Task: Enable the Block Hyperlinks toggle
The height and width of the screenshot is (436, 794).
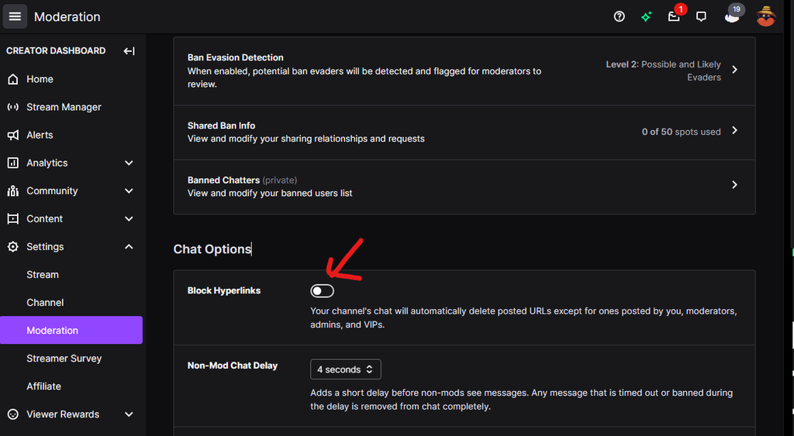Action: tap(322, 290)
